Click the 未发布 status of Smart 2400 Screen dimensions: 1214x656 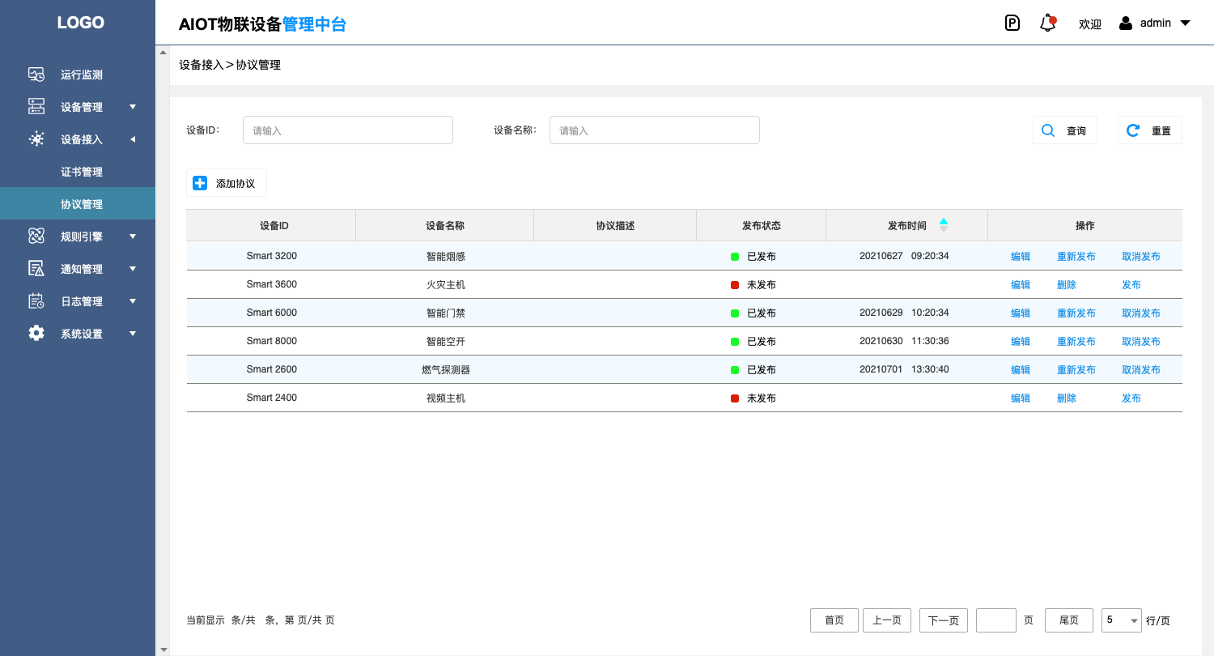(761, 398)
